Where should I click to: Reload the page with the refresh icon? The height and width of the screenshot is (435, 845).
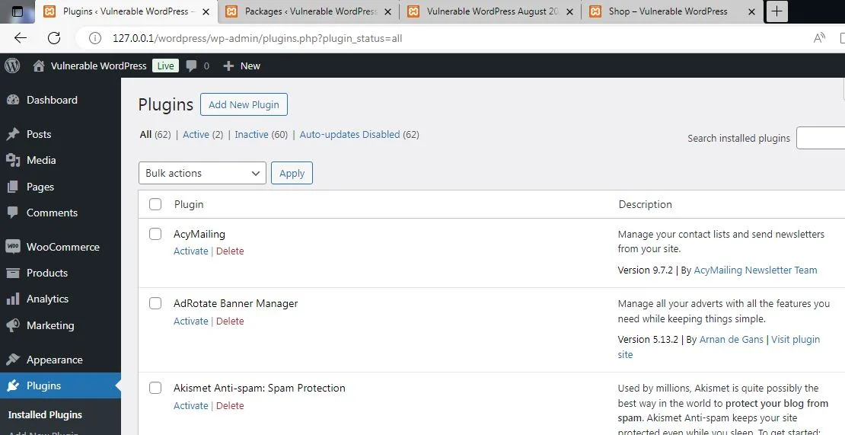tap(54, 38)
